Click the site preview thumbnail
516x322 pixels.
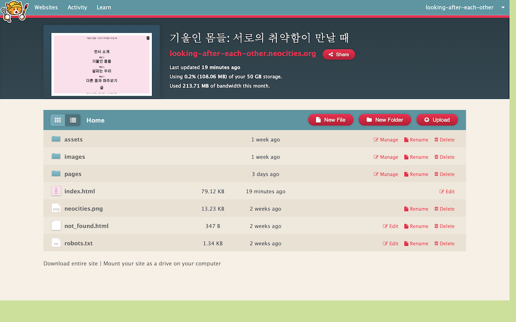(102, 64)
